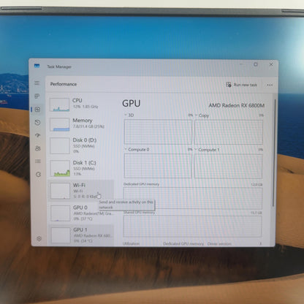The image size is (304, 304).
Task: Expand the 3D engine graph dropdown
Action: coord(126,115)
